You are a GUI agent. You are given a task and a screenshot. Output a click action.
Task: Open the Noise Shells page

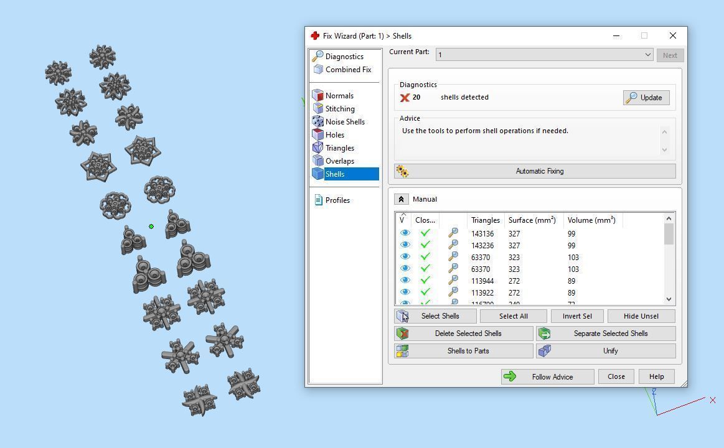(x=339, y=121)
